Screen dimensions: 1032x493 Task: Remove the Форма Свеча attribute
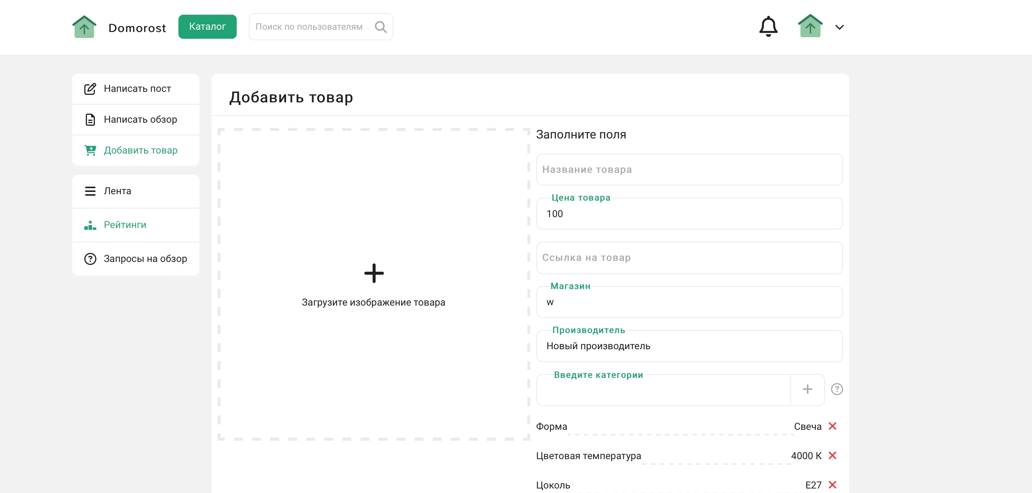(x=832, y=426)
